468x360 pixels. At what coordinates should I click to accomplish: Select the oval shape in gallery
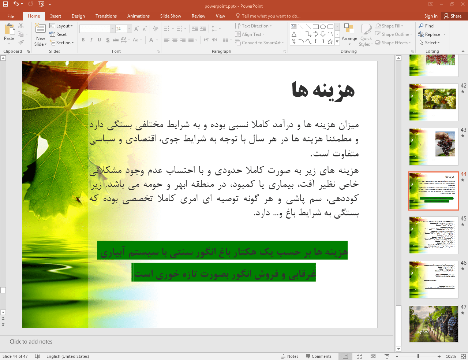click(323, 27)
